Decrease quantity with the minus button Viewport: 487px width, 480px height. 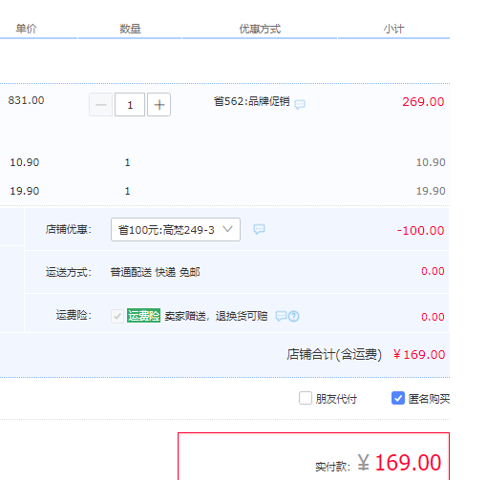click(x=101, y=105)
